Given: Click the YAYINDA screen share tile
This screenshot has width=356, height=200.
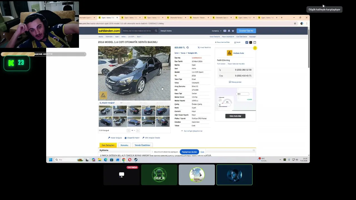Looking at the screenshot, I should coord(122,175).
